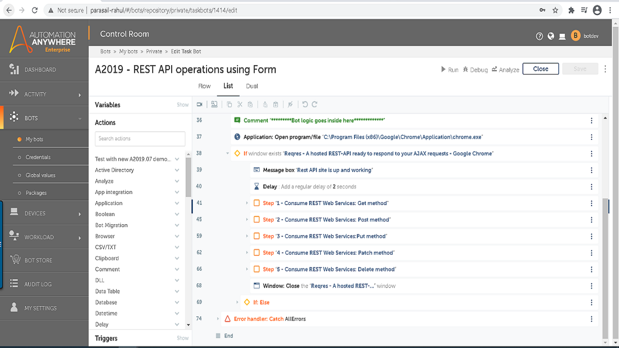619x348 pixels.
Task: Click the Search actions input field
Action: pos(140,139)
